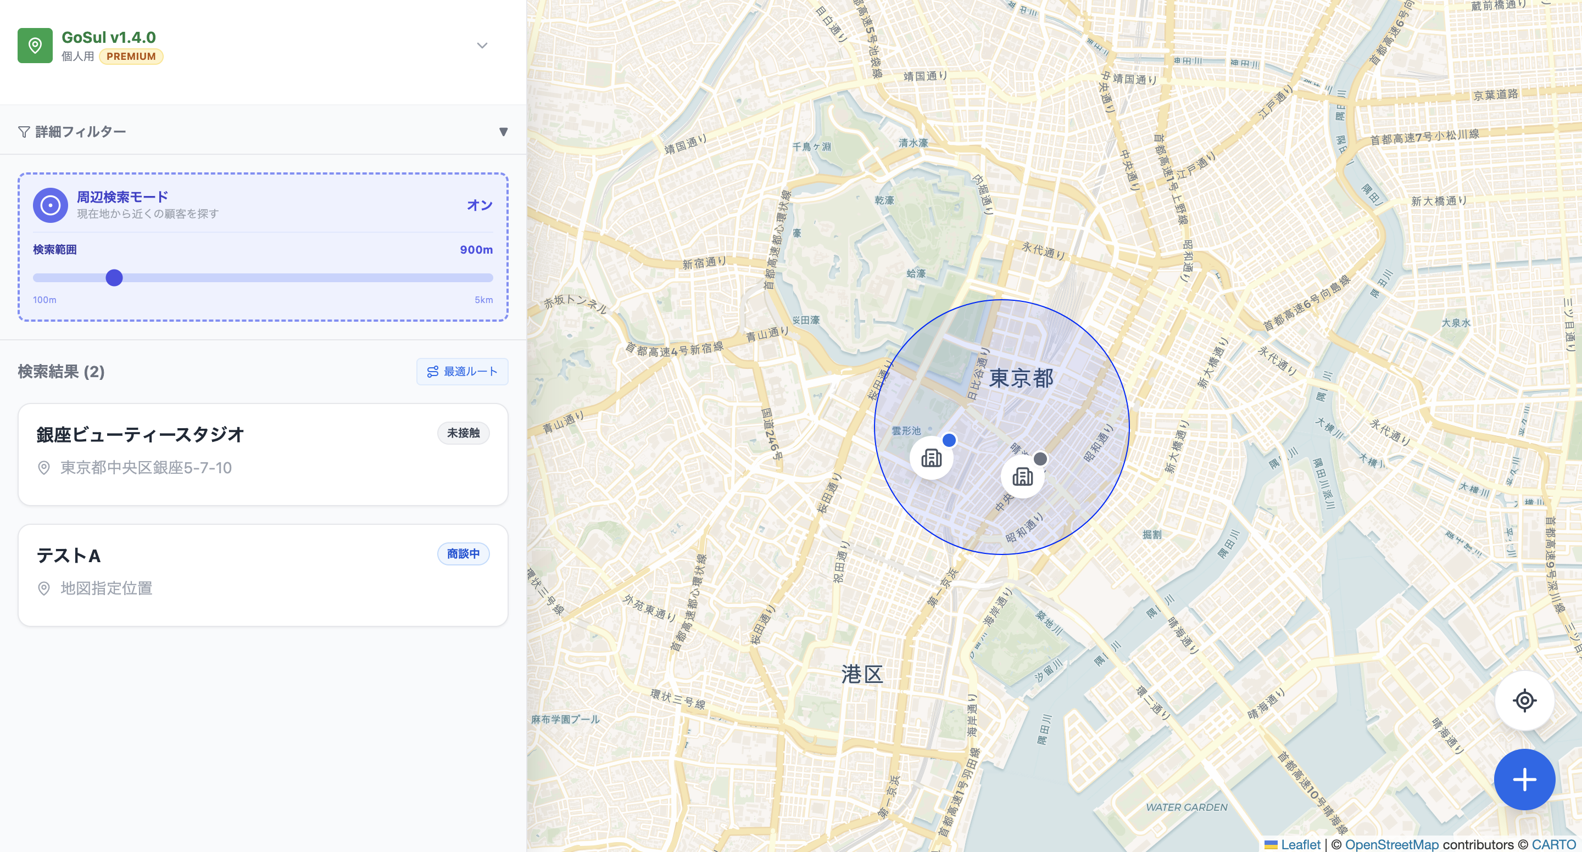The height and width of the screenshot is (852, 1582).
Task: Click the 最適ルート button
Action: [462, 371]
